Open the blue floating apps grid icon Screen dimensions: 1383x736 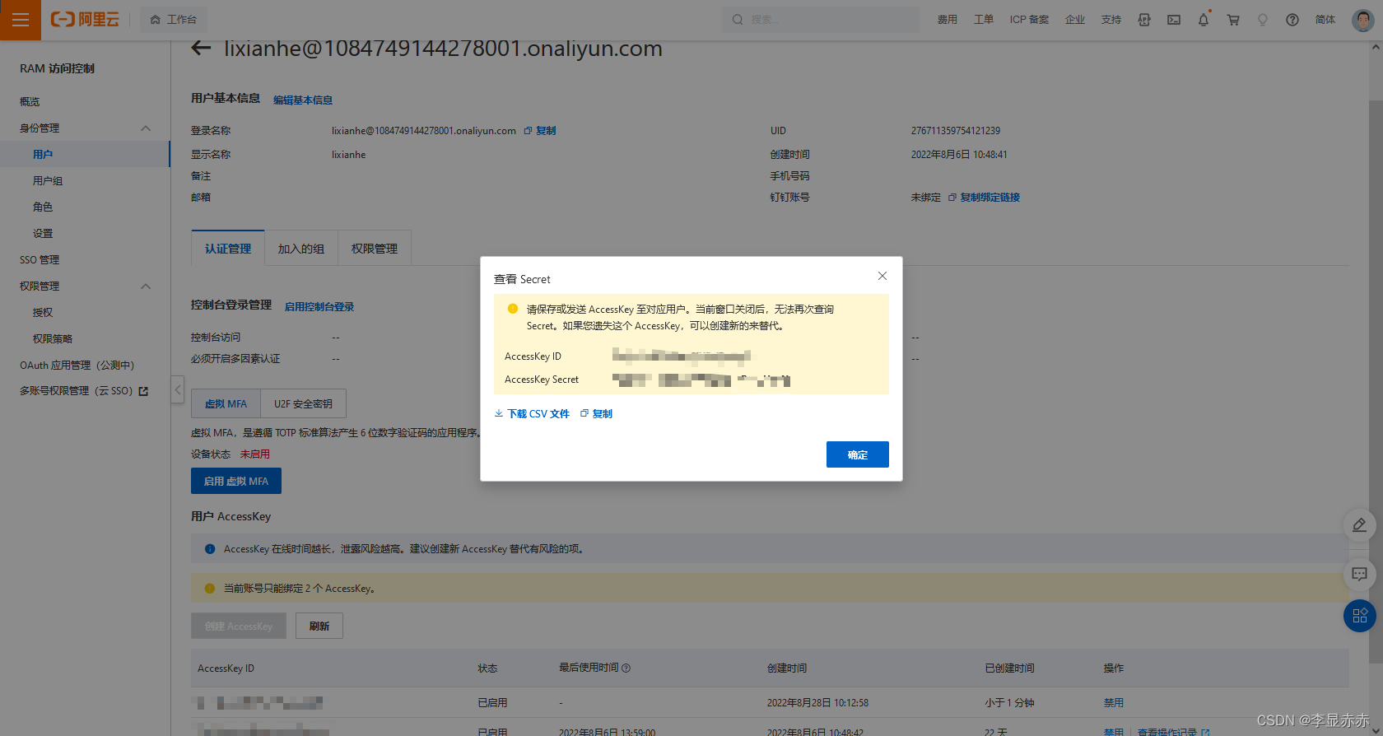coord(1360,615)
